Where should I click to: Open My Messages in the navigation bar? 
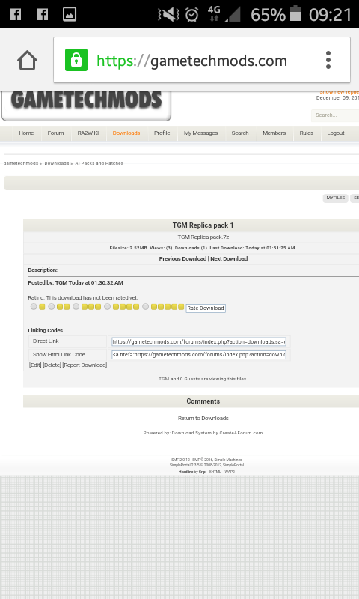(200, 133)
